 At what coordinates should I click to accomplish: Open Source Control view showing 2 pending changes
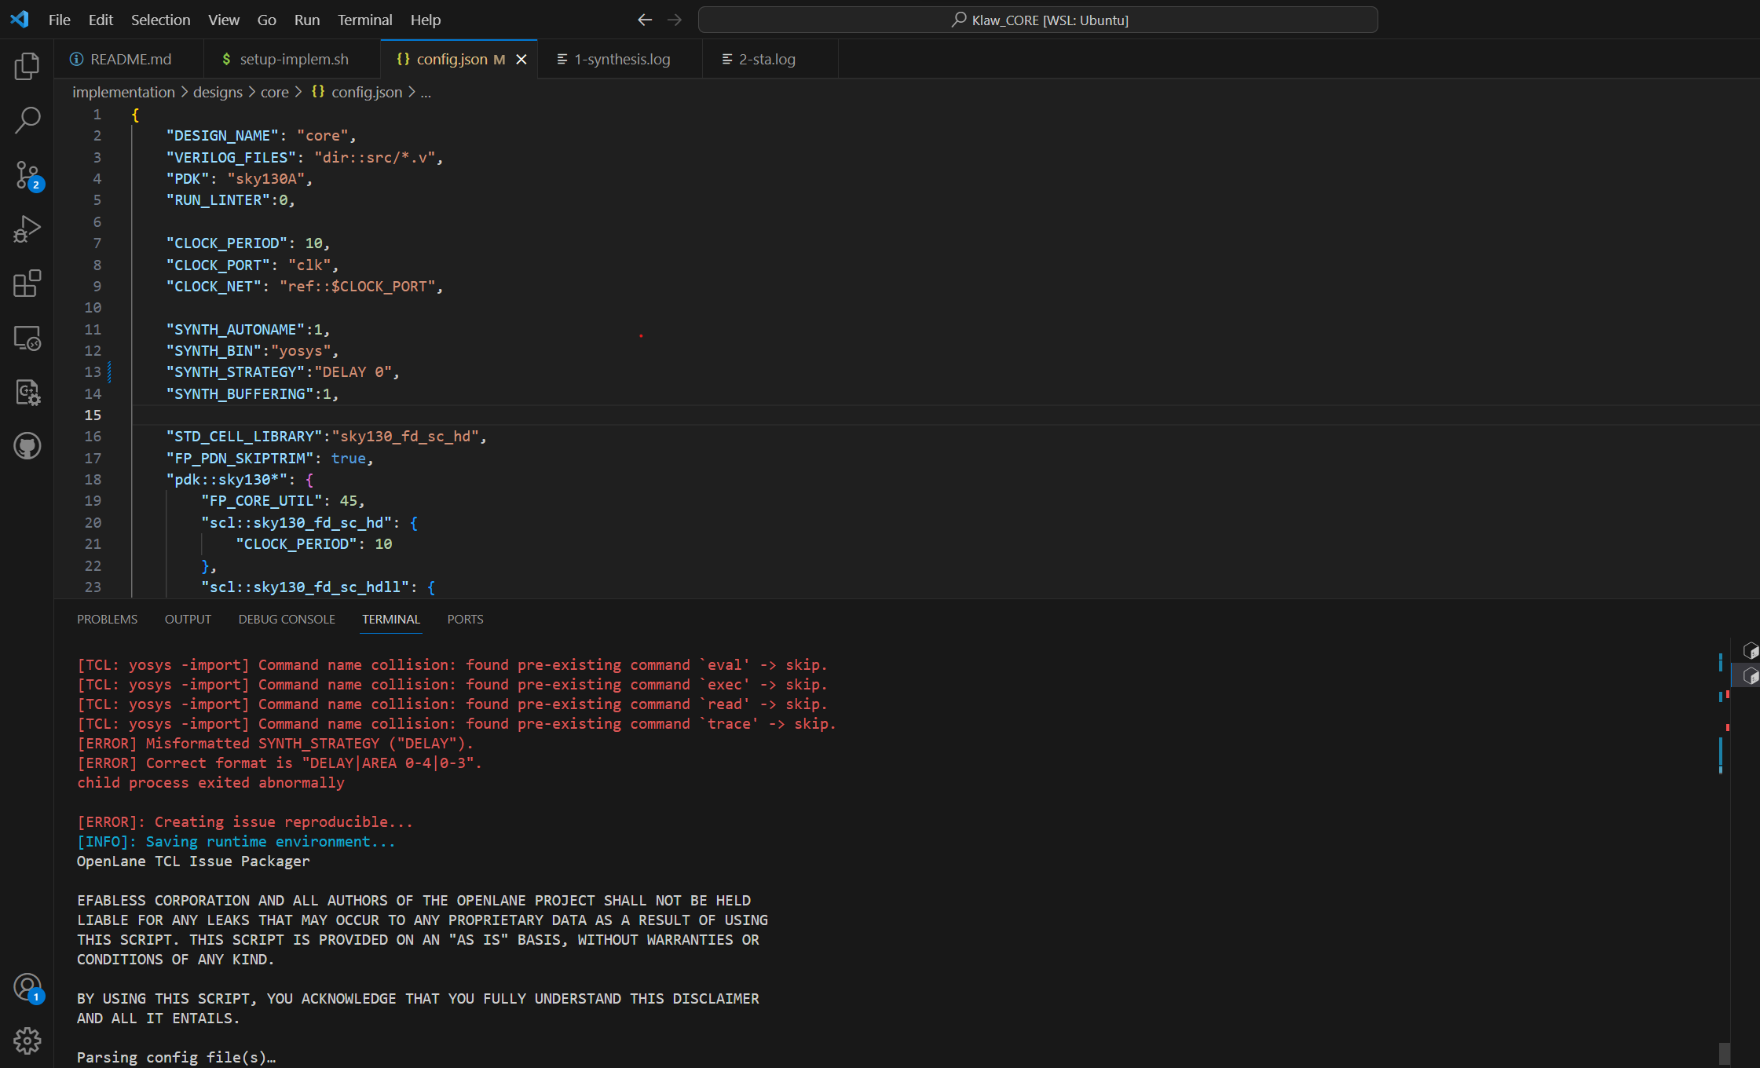27,175
